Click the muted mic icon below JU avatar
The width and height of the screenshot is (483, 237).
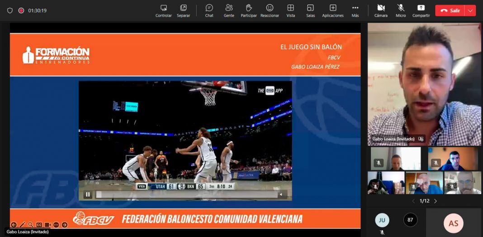[382, 232]
